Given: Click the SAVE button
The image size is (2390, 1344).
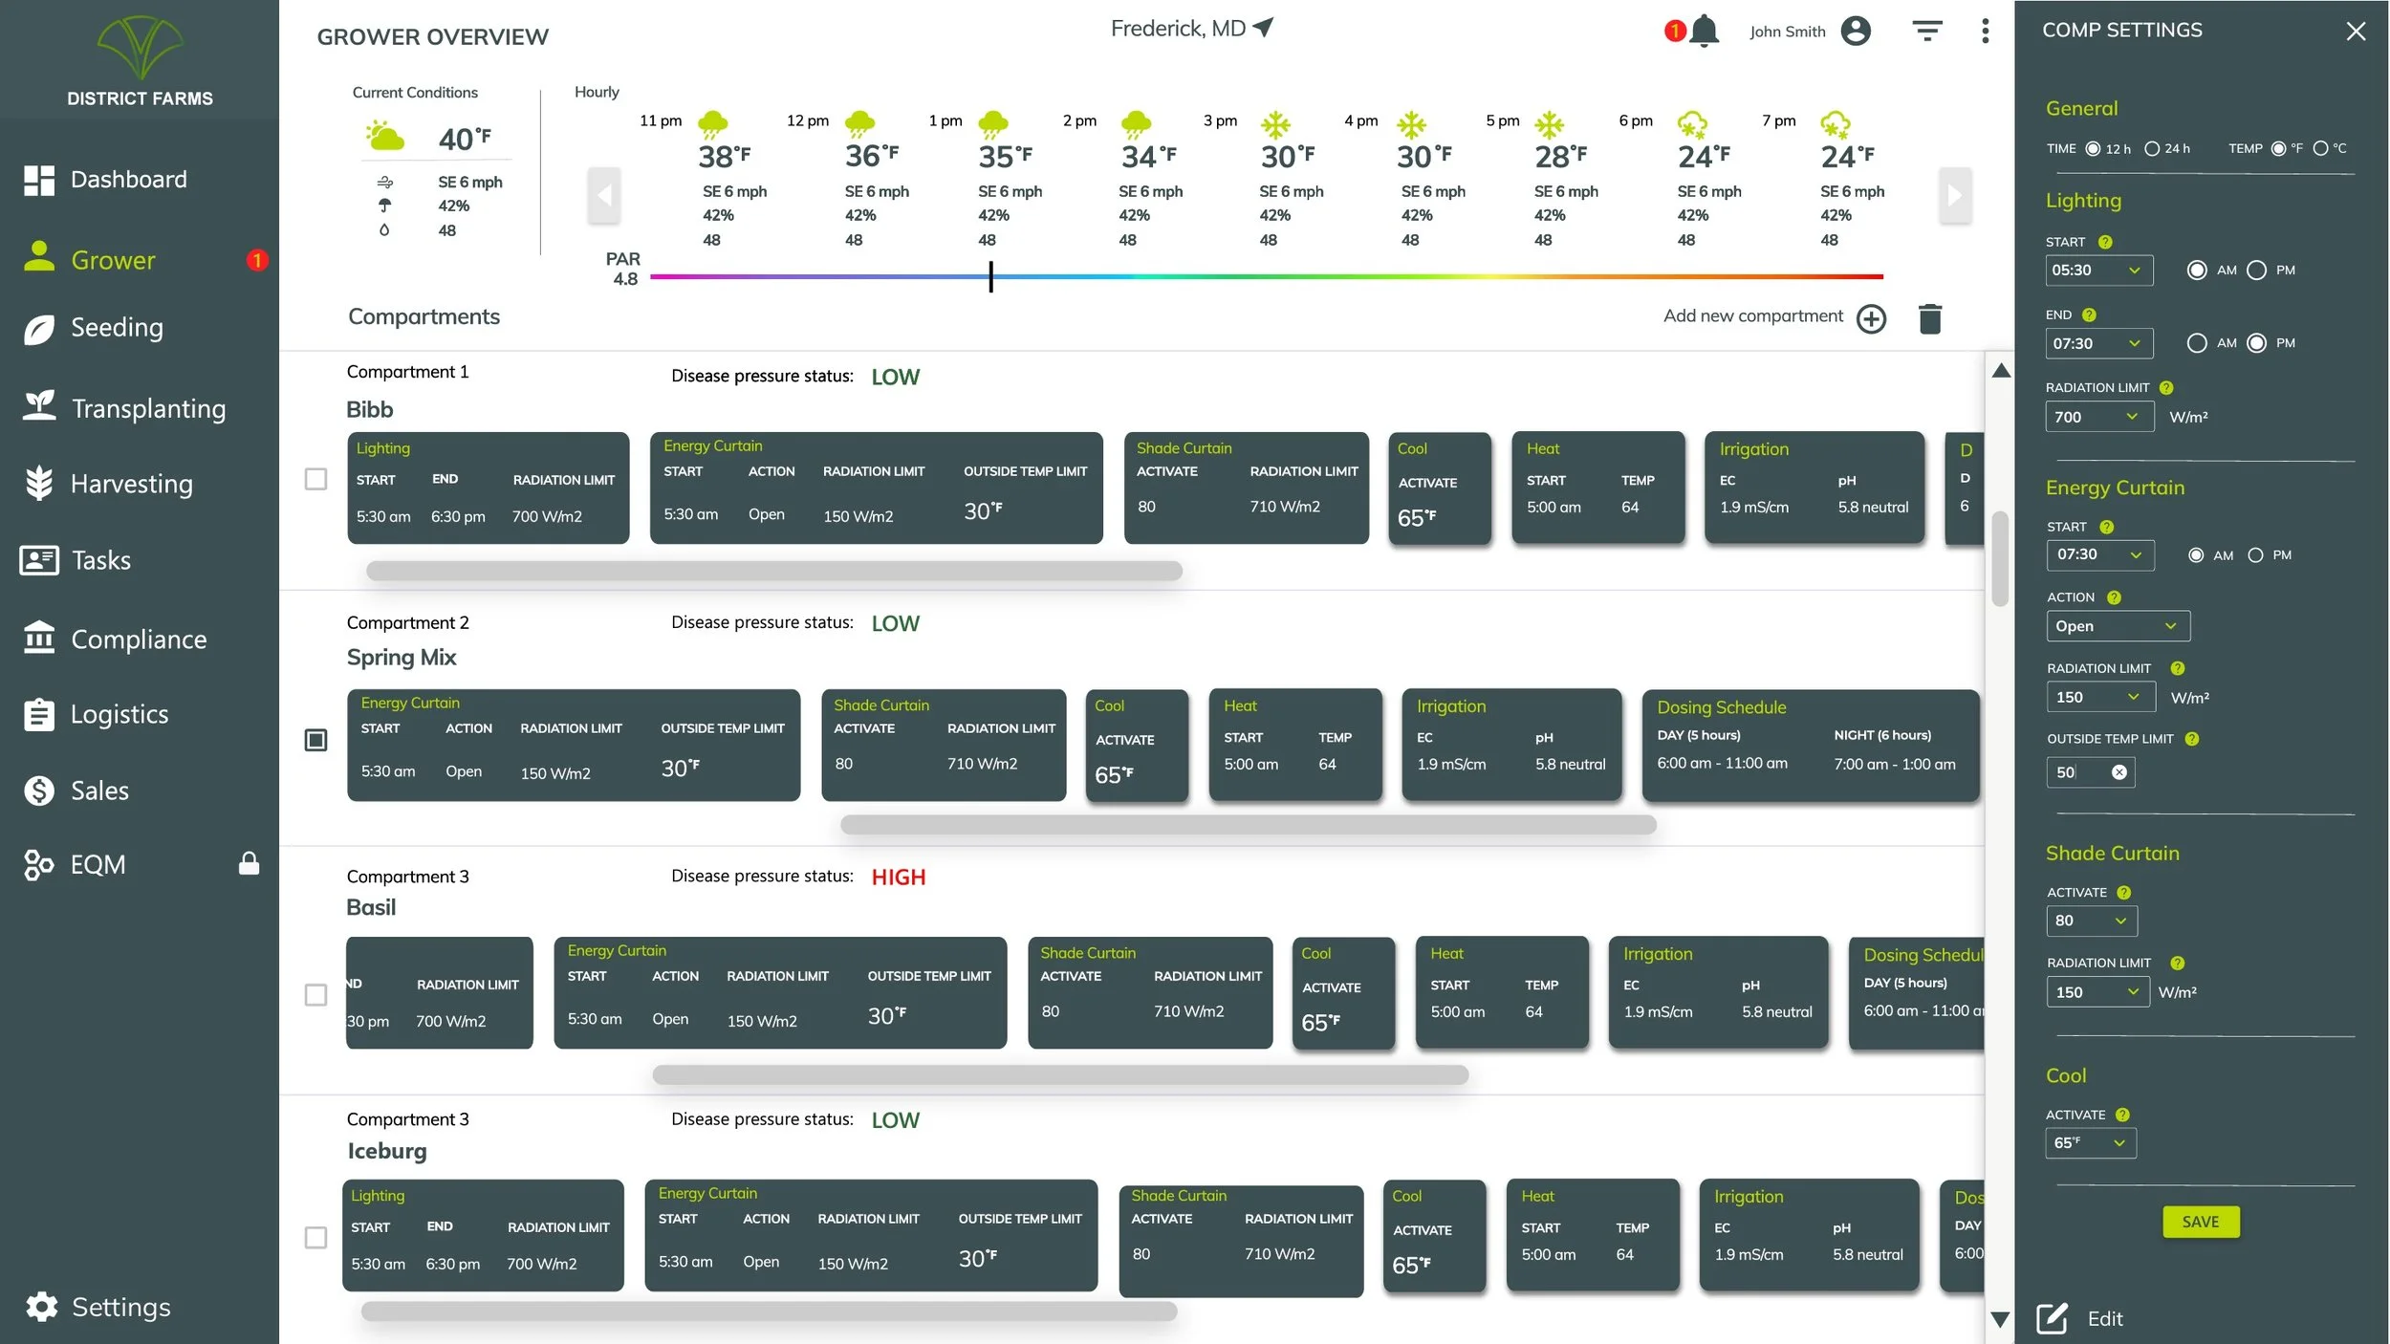Looking at the screenshot, I should tap(2201, 1222).
